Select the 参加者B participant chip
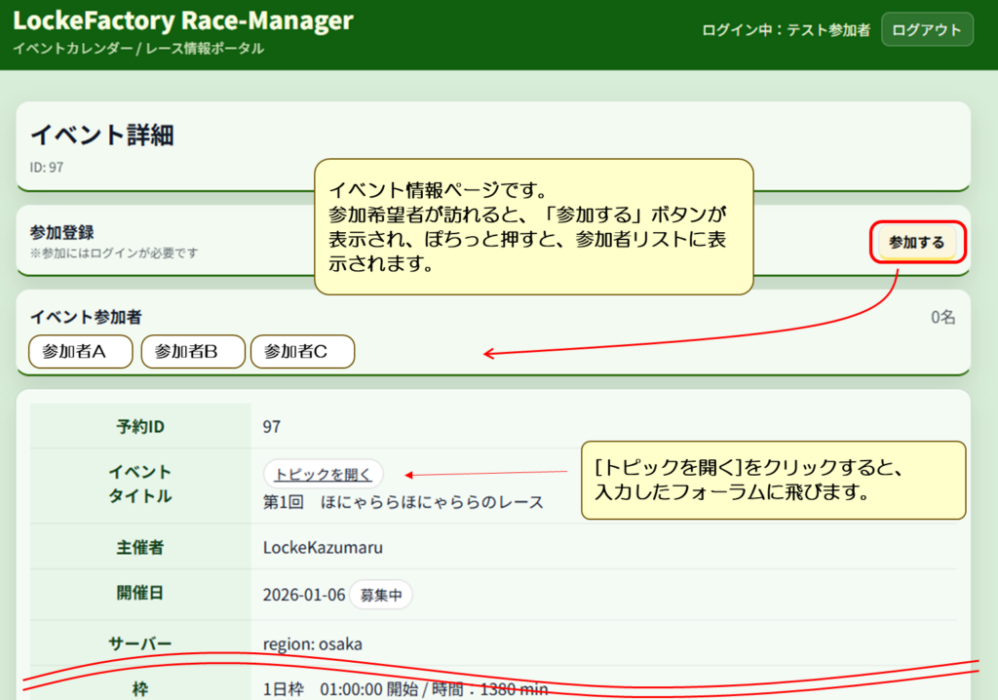998x700 pixels. click(193, 352)
